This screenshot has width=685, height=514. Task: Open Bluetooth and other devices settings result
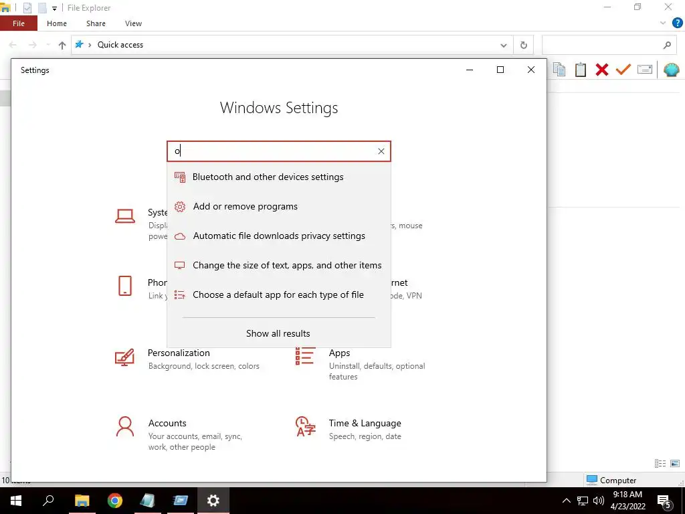(279, 177)
